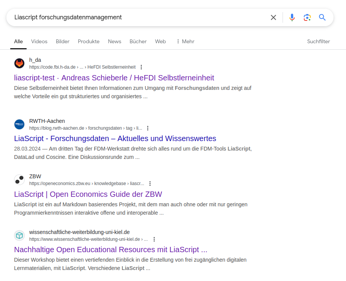
Task: Click the h_da GitLab fox favicon
Action: (x=19, y=63)
